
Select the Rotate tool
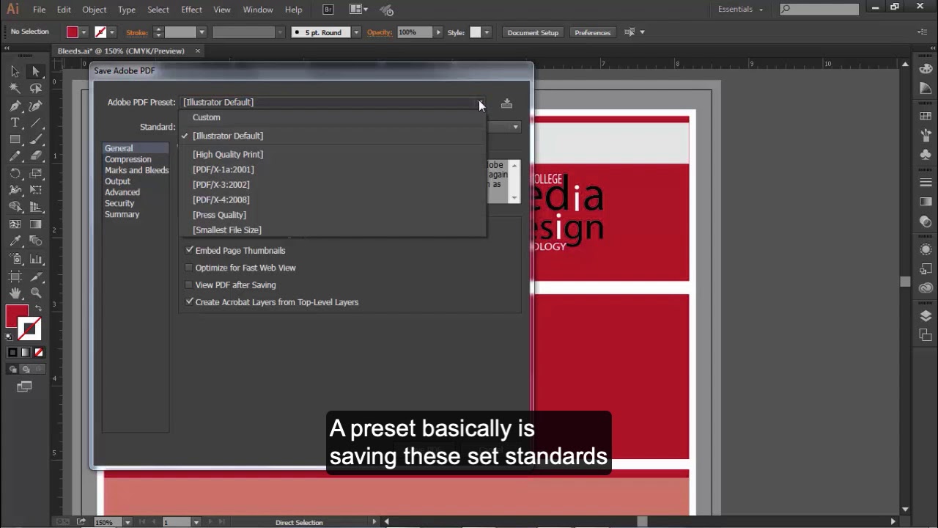[x=15, y=174]
